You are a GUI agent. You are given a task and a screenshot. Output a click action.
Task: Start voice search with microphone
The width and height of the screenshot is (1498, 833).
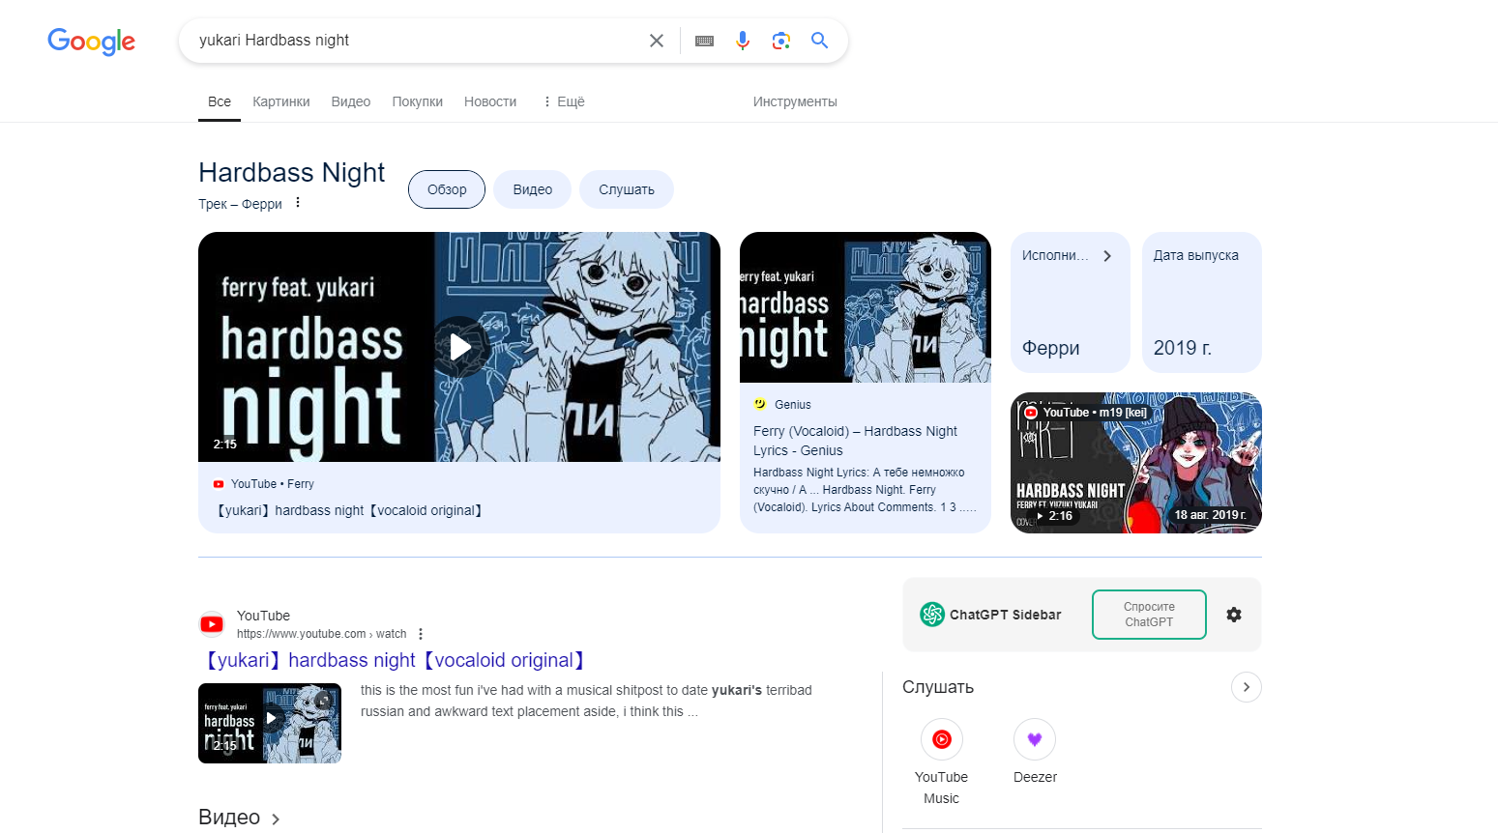click(x=743, y=41)
